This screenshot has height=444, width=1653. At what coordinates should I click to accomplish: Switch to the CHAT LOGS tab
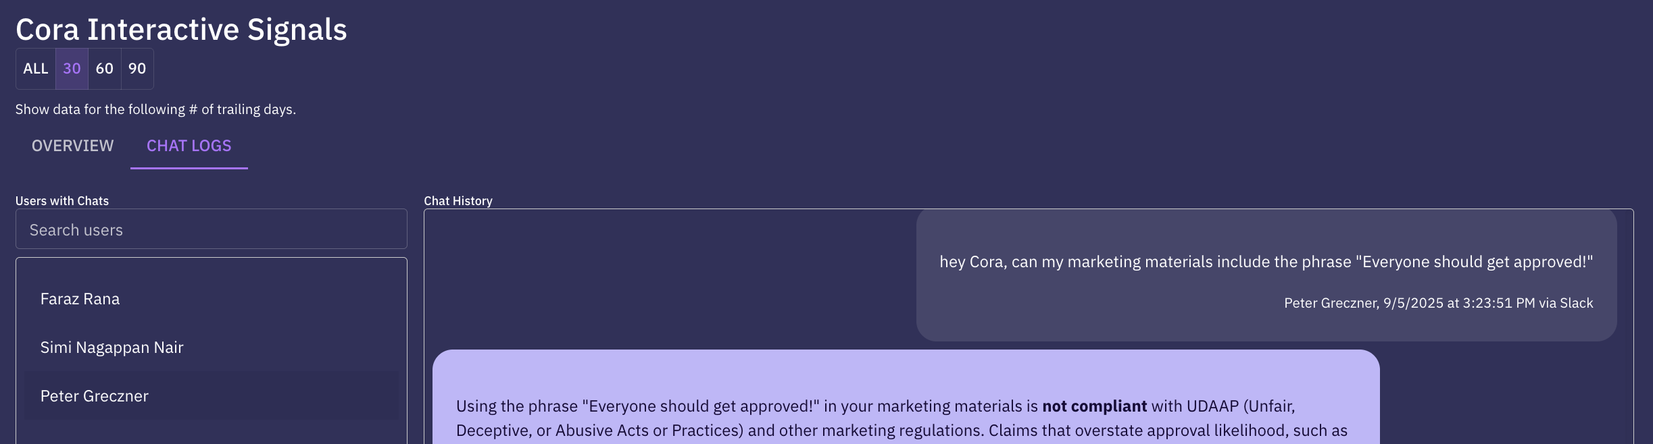(x=189, y=146)
